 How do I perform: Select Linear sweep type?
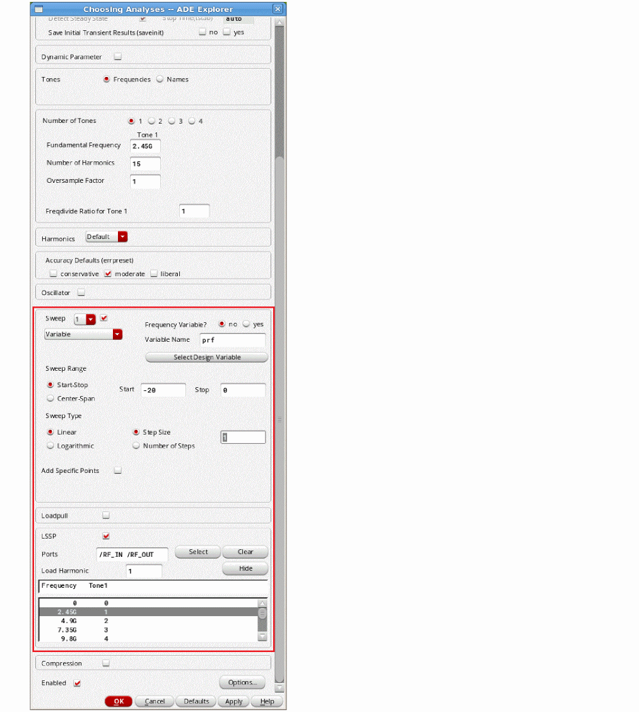point(50,432)
